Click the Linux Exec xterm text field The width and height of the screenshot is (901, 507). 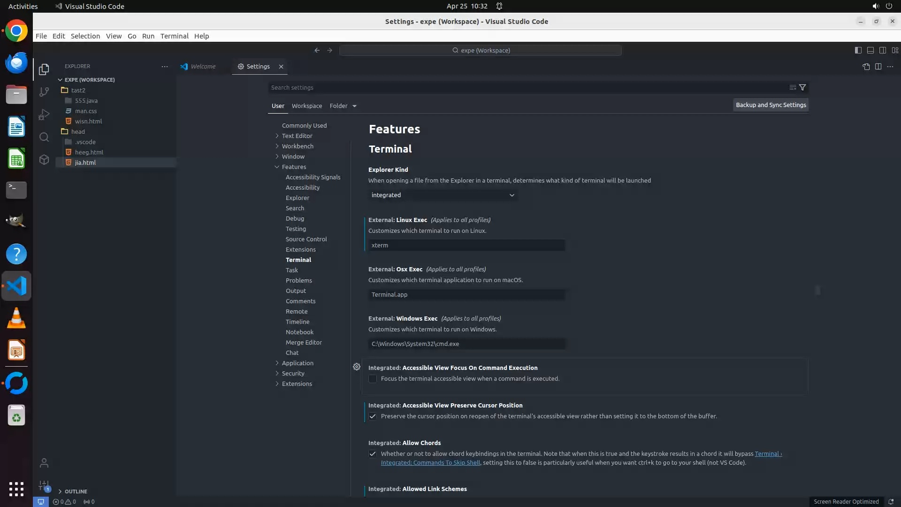pyautogui.click(x=466, y=245)
